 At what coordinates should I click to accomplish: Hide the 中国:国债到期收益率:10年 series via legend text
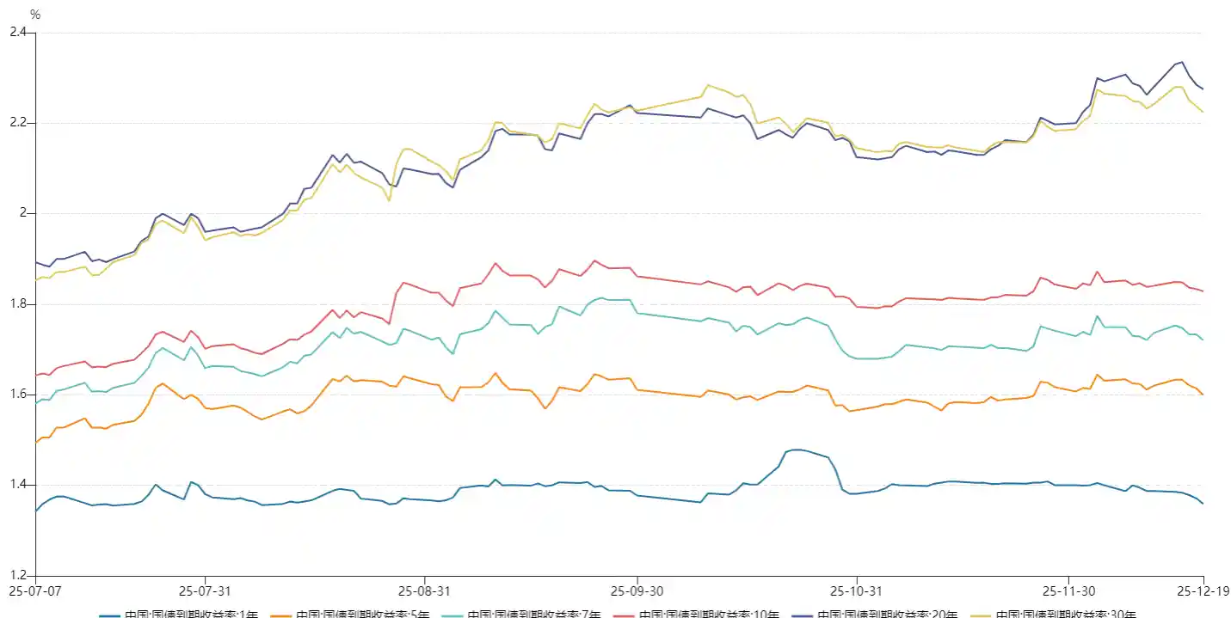[x=711, y=615]
